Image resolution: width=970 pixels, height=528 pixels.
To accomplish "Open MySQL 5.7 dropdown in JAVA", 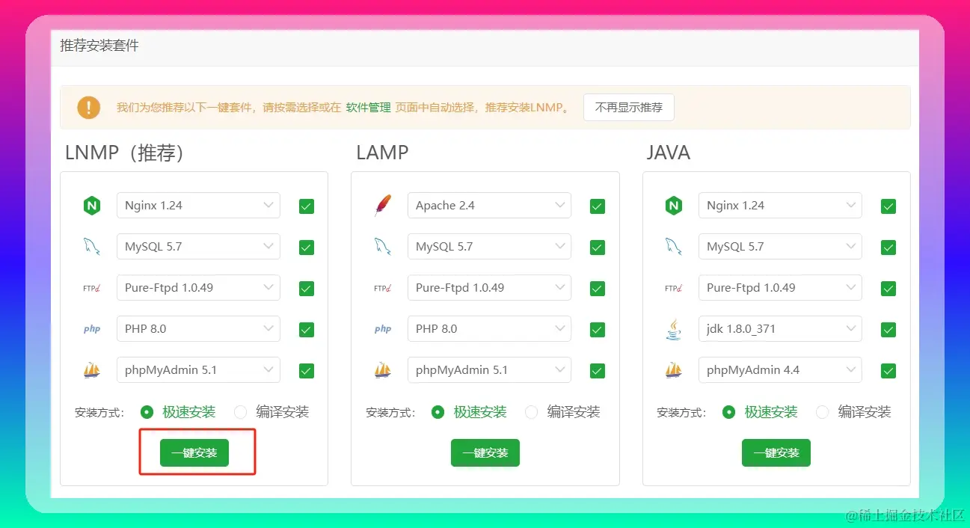I will coord(780,247).
